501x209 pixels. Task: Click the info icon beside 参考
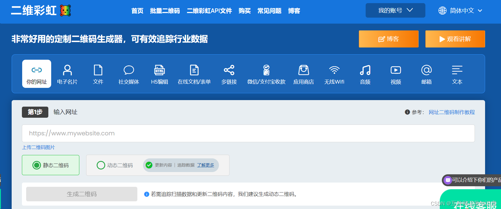407,112
